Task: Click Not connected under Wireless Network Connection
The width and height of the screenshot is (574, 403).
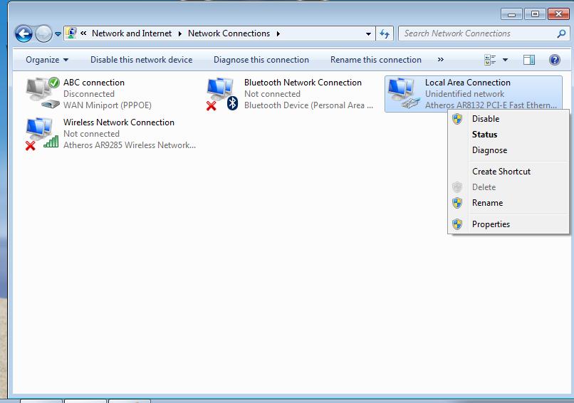Action: (x=92, y=134)
